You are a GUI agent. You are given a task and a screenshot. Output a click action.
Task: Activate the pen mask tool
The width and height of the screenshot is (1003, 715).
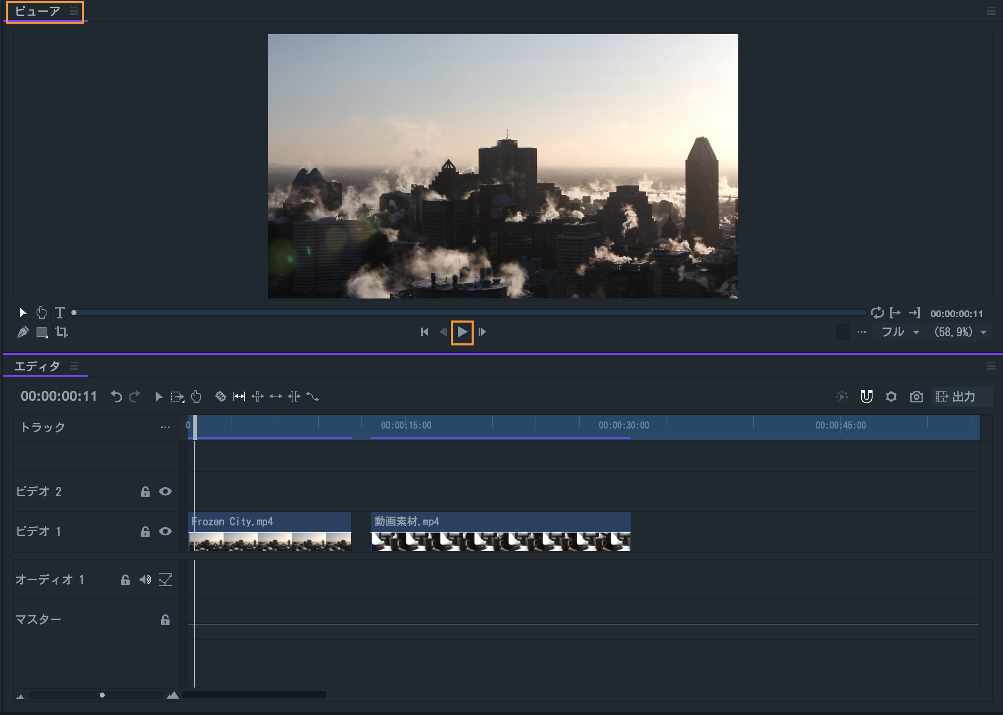23,332
